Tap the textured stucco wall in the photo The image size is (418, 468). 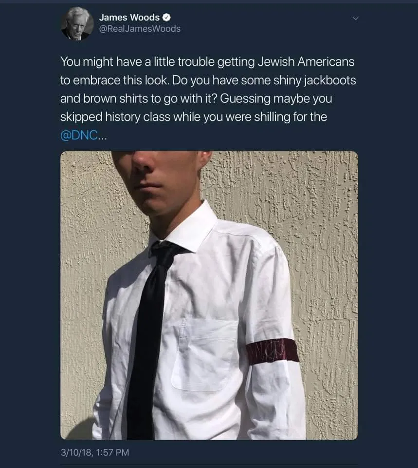325,239
